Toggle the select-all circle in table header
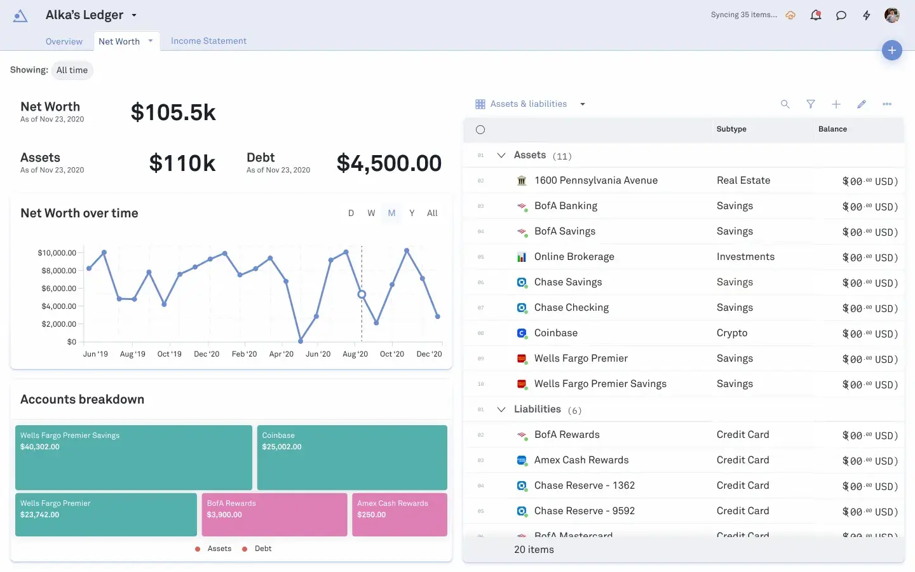The image size is (915, 572). tap(480, 130)
